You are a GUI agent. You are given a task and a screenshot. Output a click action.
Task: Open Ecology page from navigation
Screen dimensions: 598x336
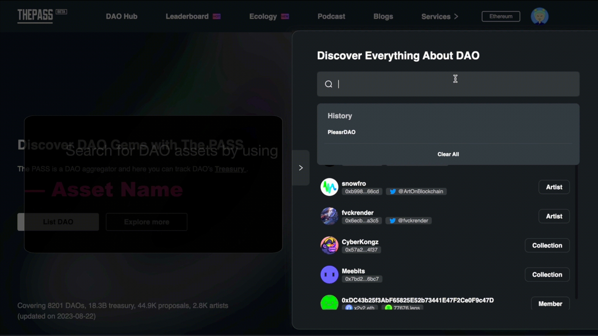tap(263, 16)
